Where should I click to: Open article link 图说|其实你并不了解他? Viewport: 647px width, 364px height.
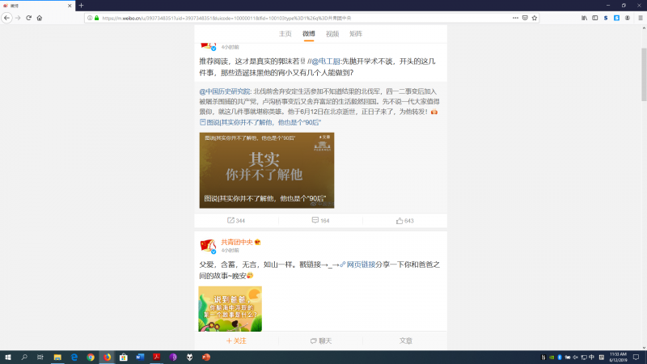[260, 122]
